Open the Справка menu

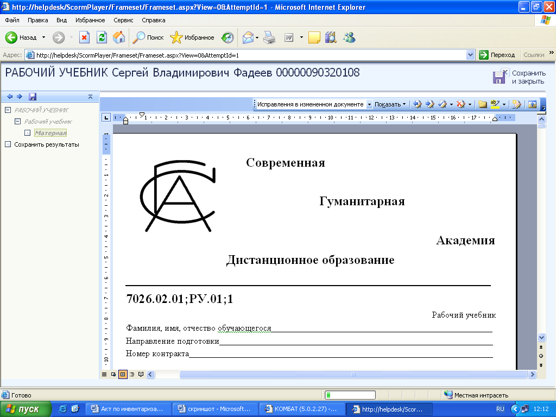154,20
